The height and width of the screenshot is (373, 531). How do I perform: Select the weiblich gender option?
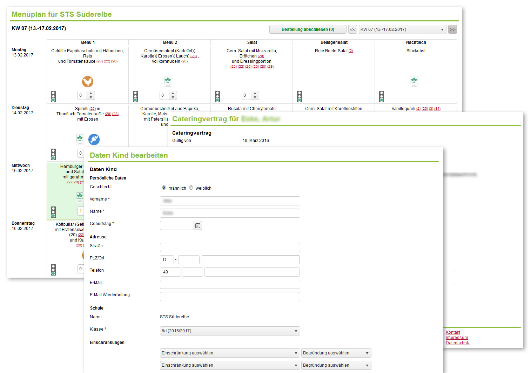pyautogui.click(x=191, y=188)
